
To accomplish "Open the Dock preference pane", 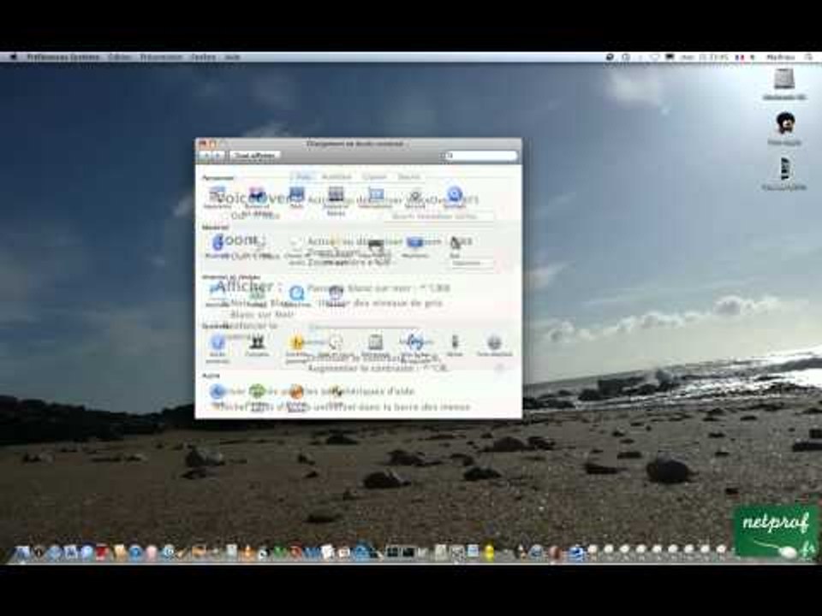I will (296, 198).
